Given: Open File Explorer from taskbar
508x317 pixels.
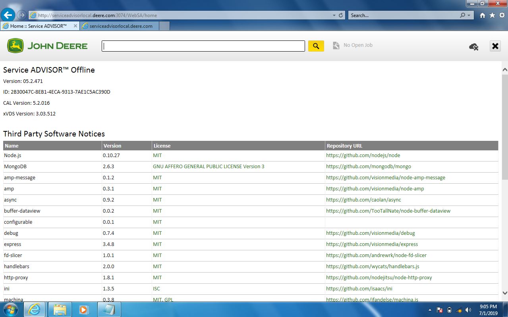Looking at the screenshot, I should click(60, 309).
